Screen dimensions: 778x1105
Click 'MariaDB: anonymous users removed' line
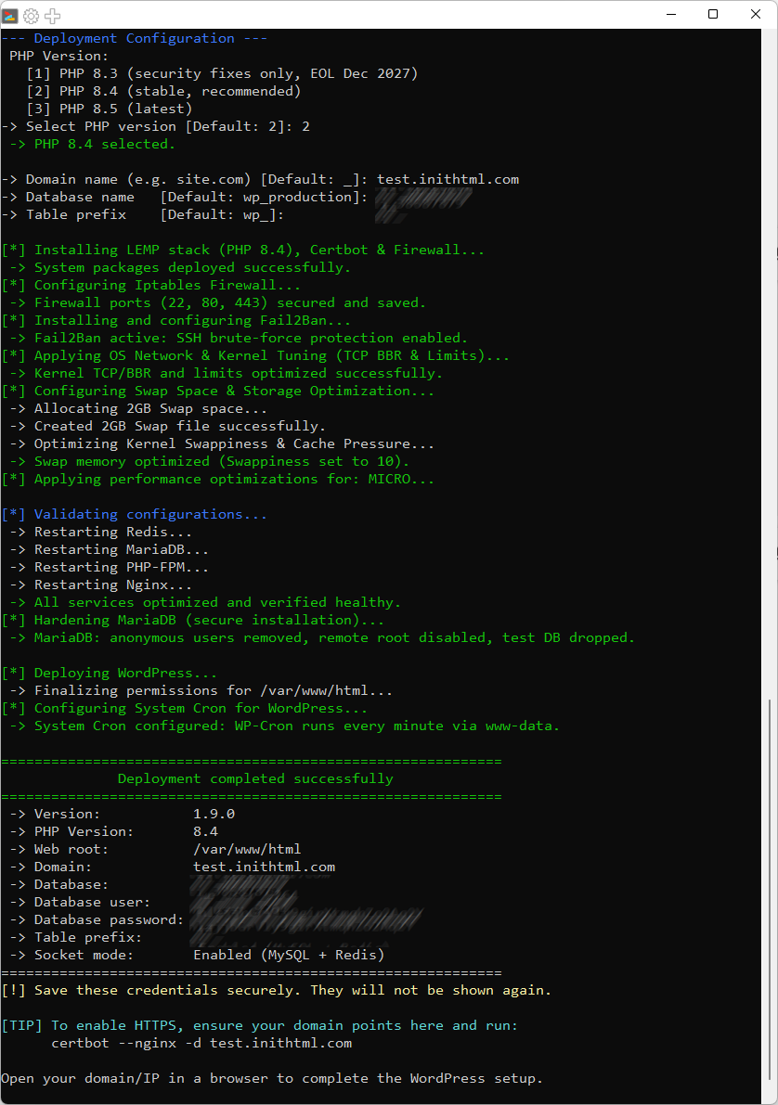pyautogui.click(x=322, y=637)
